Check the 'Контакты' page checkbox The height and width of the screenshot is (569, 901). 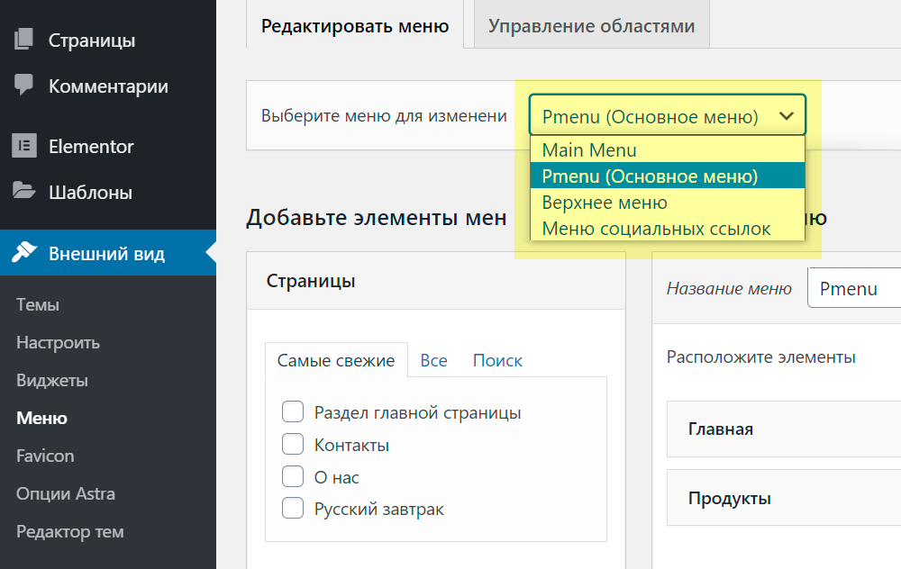[x=293, y=445]
